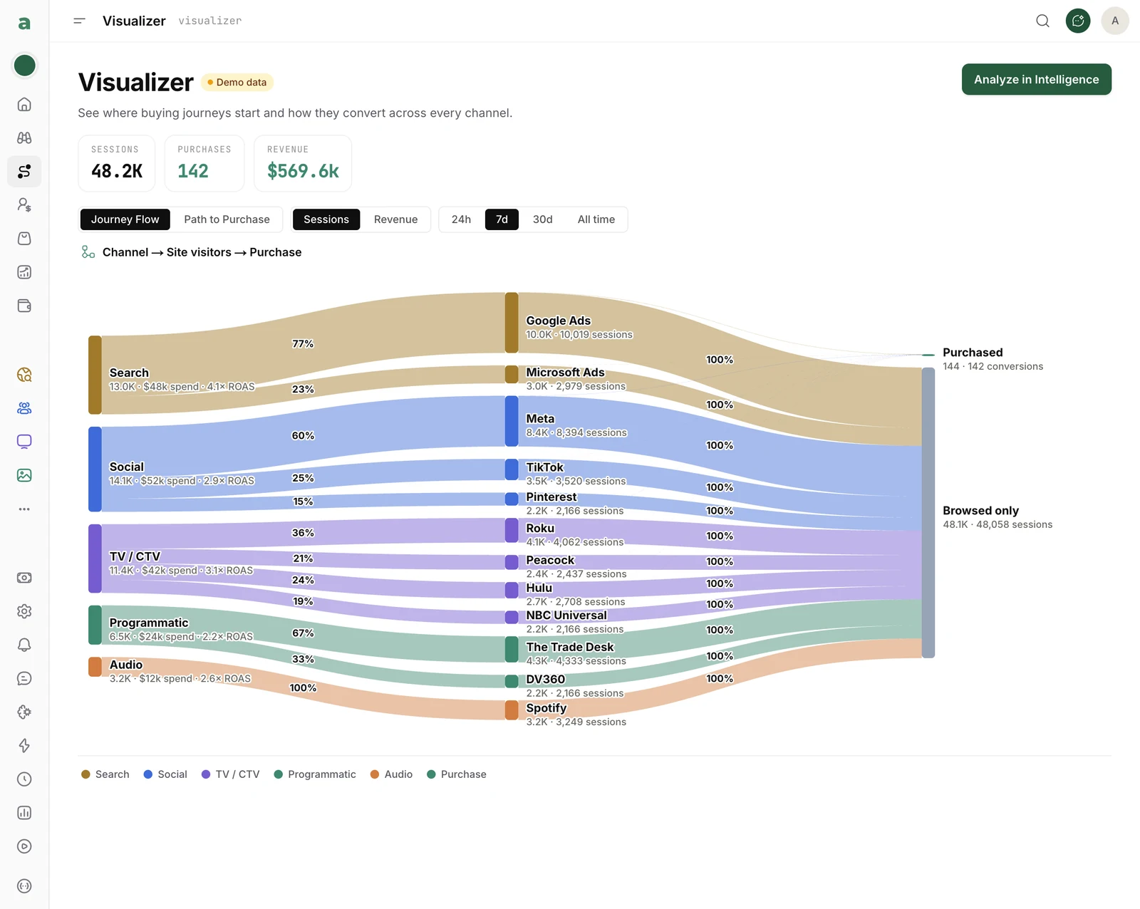Select the Sessions metric toggle

pos(326,219)
